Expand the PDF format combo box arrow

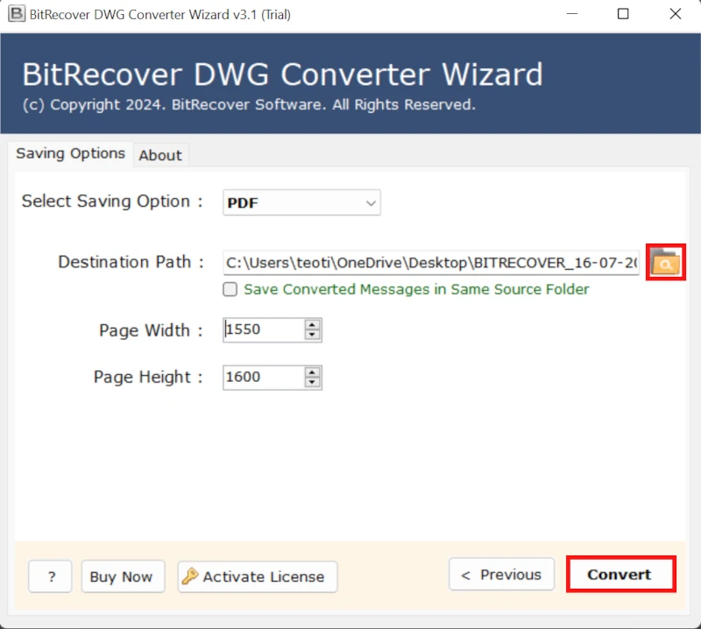[371, 202]
